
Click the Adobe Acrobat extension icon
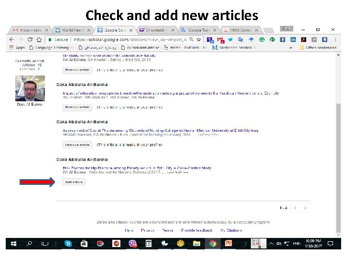(x=303, y=40)
